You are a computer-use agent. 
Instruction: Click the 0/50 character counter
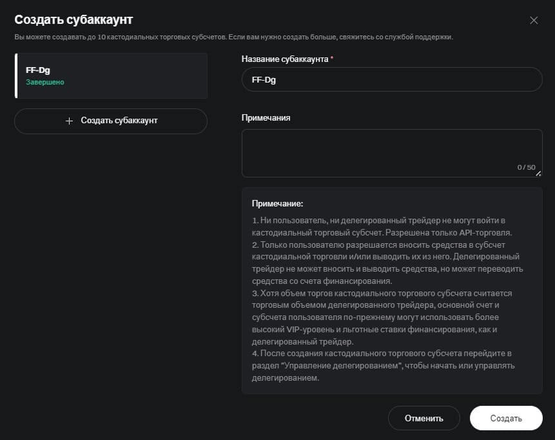point(526,167)
